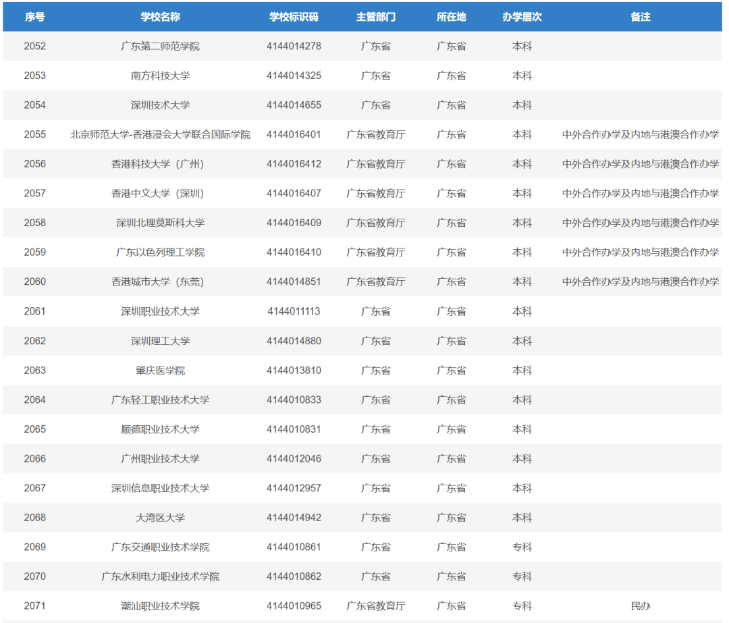
Task: Select the 大湾区大学 row name
Action: 160,517
